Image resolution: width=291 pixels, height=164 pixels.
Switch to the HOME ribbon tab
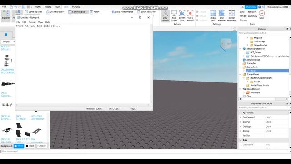click(x=38, y=7)
